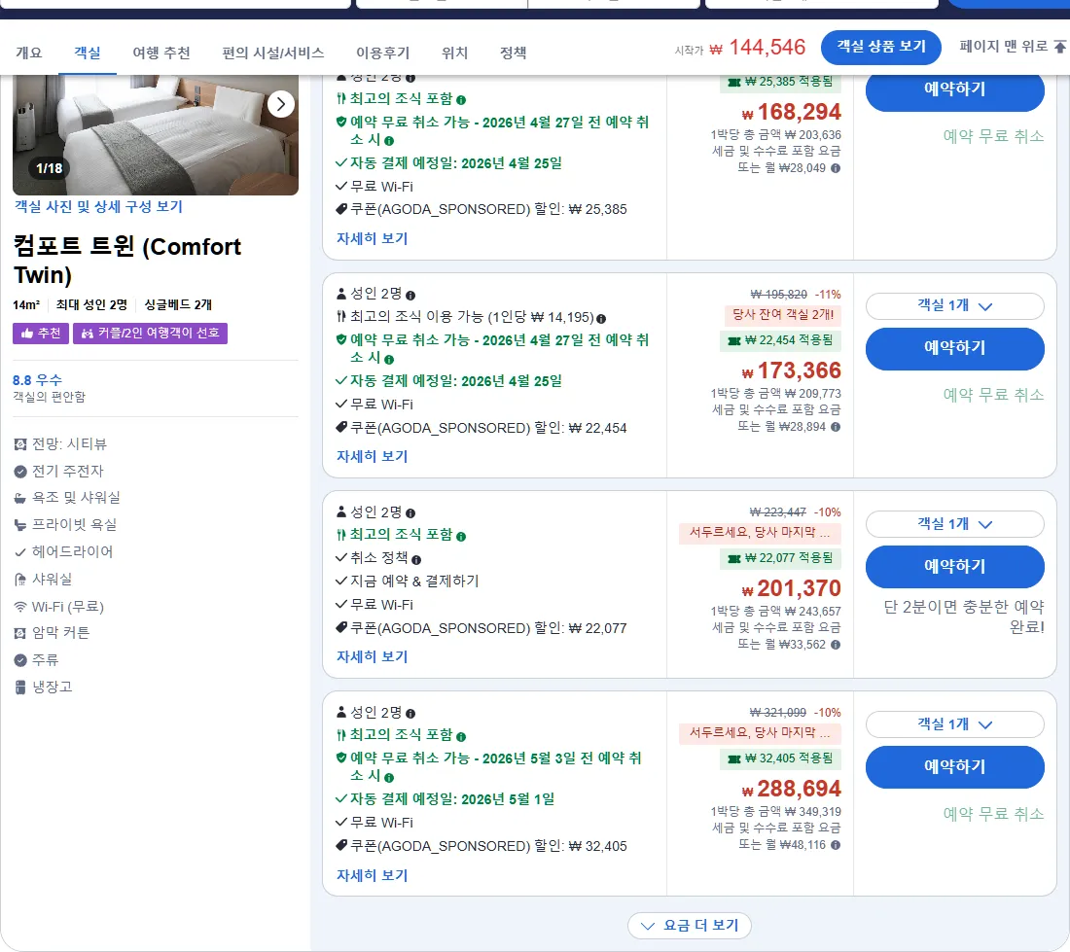Jump to 위치 tab

click(454, 53)
